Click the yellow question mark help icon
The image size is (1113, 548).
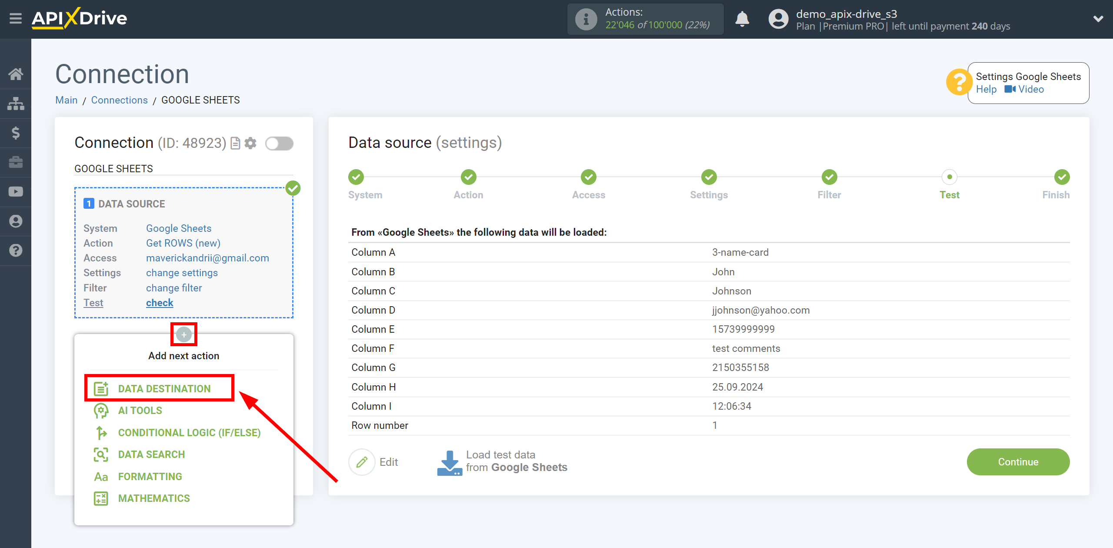[x=958, y=82]
